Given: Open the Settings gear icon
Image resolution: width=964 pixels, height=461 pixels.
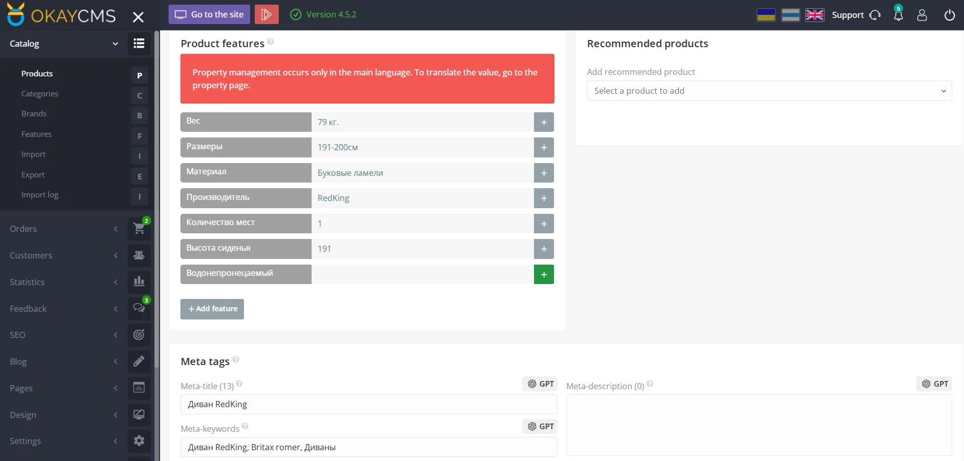Looking at the screenshot, I should 139,441.
